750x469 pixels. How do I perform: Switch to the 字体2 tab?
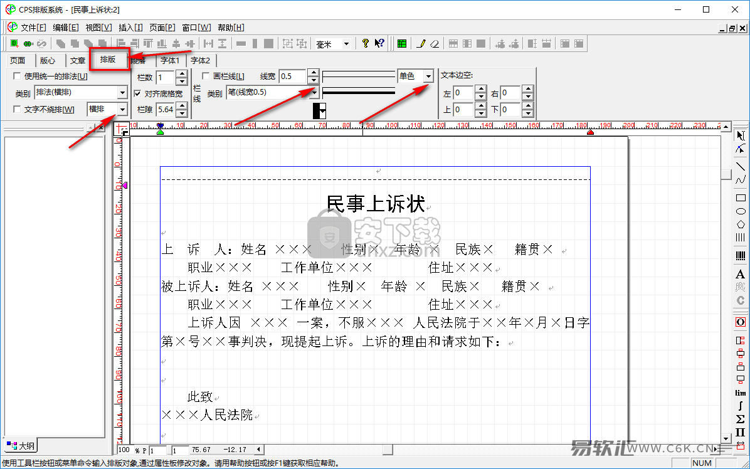pos(200,61)
